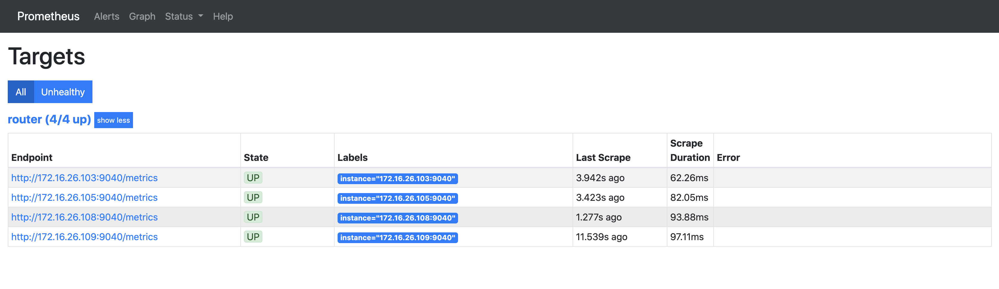Viewport: 999px width, 289px height.
Task: Click the UP badge for 172.16.26.103
Action: pos(253,178)
